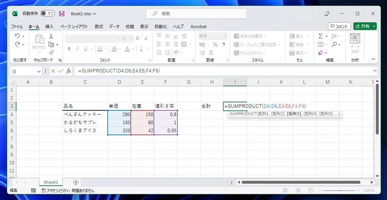
Task: Toggle the AutoSave switch
Action: 48,14
